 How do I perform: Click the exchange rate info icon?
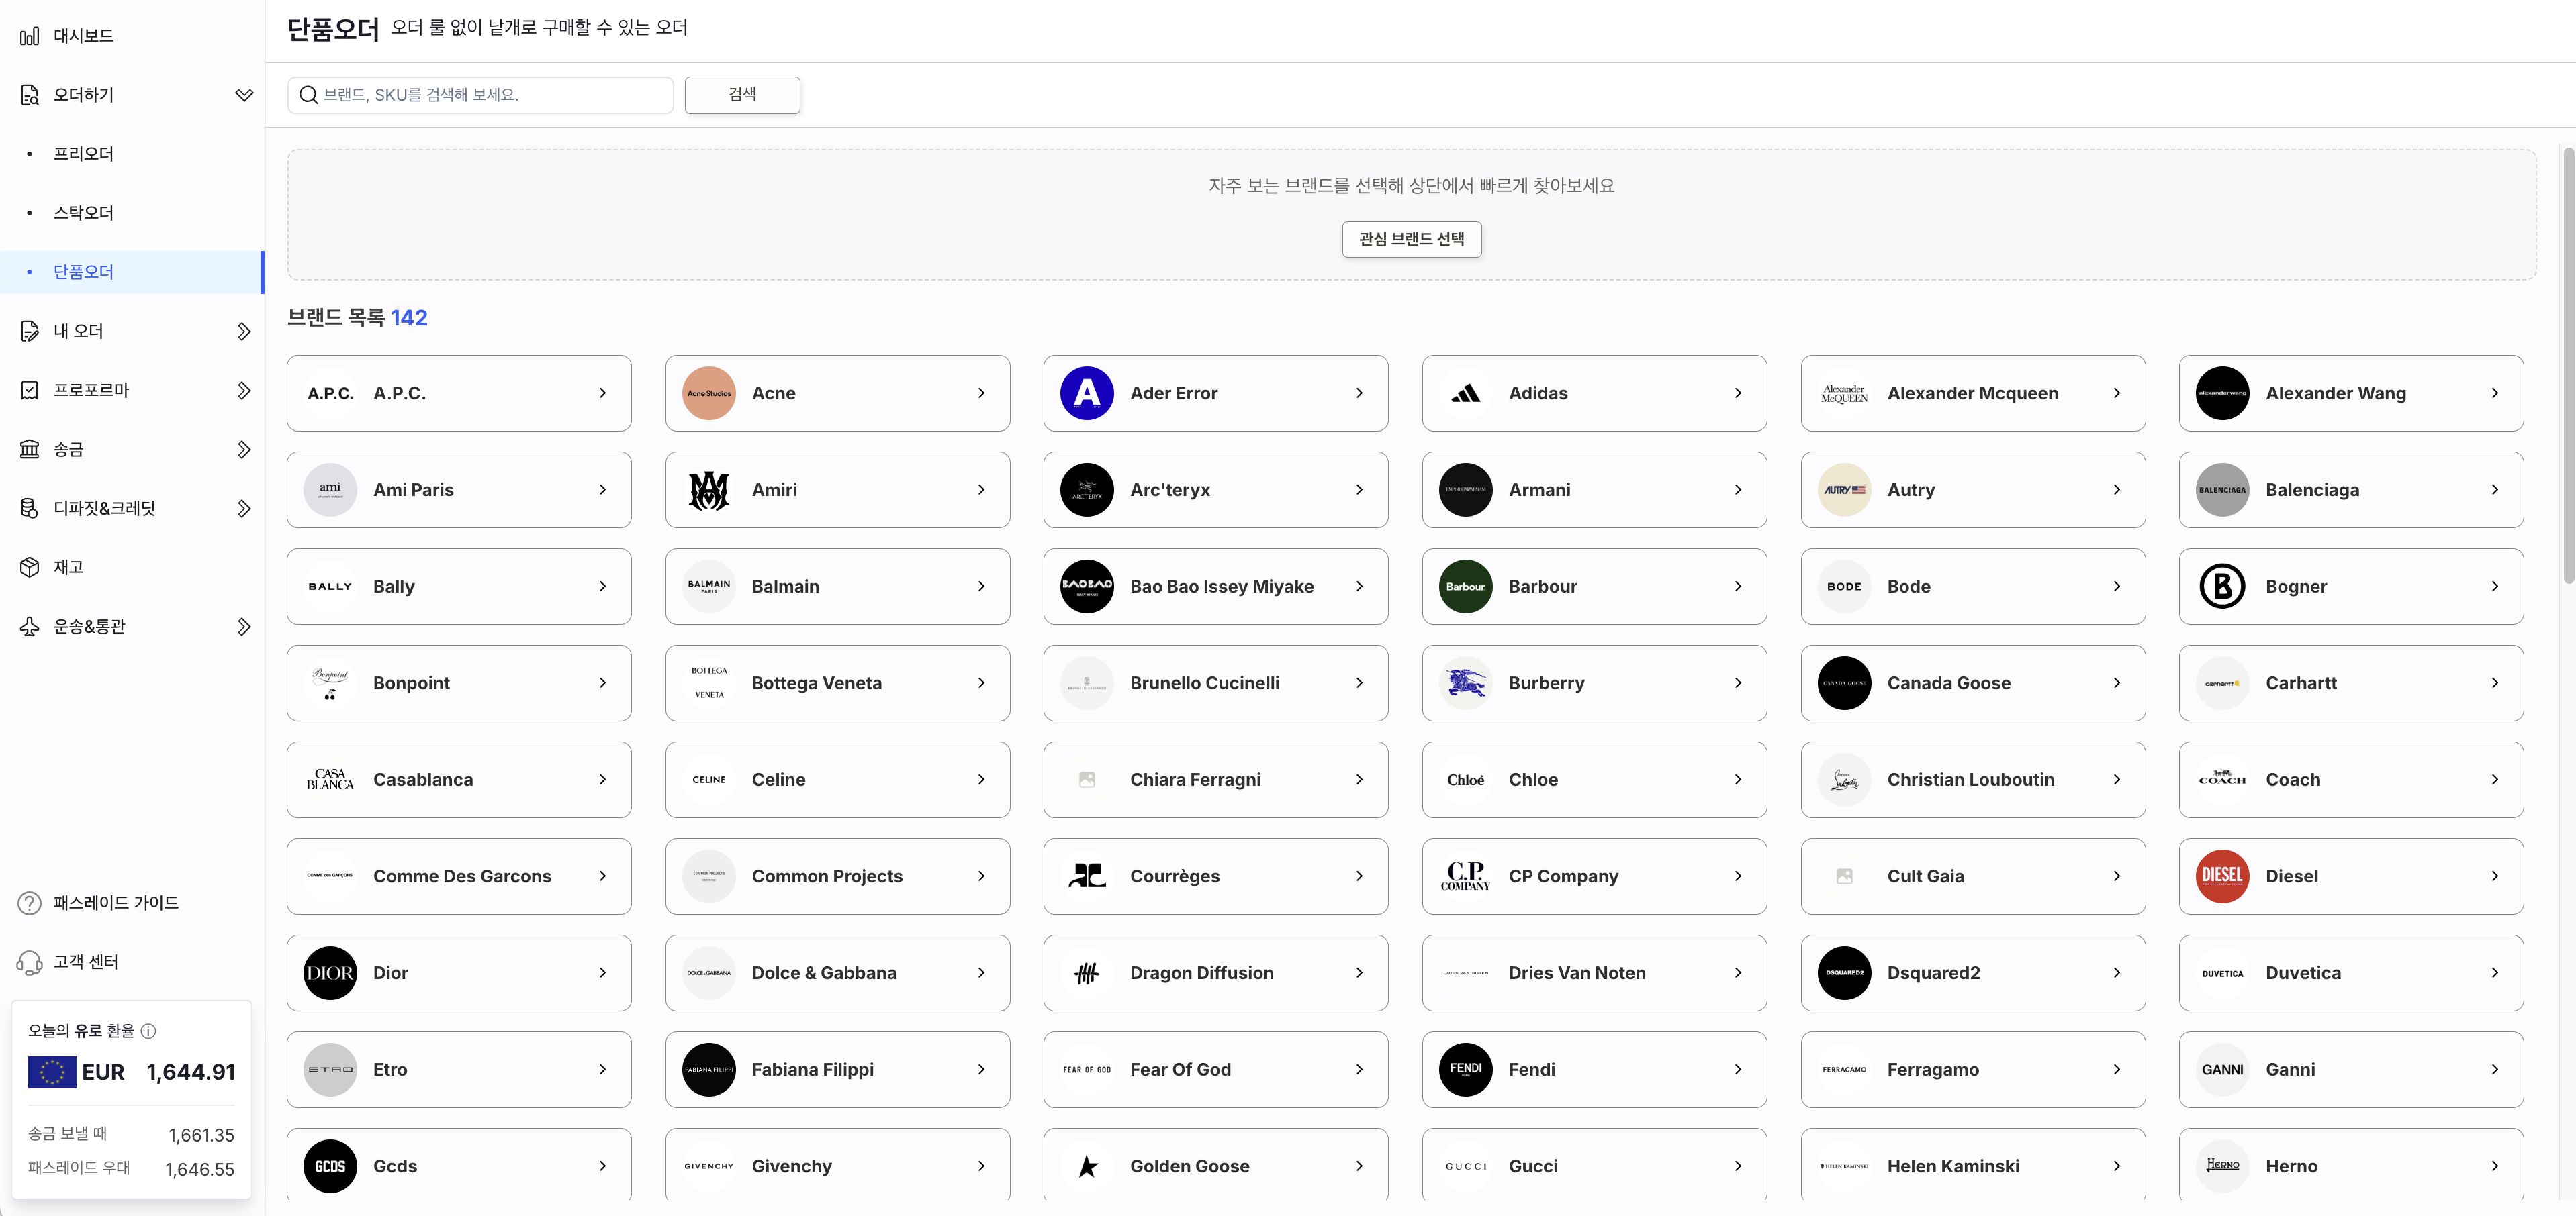point(148,1031)
